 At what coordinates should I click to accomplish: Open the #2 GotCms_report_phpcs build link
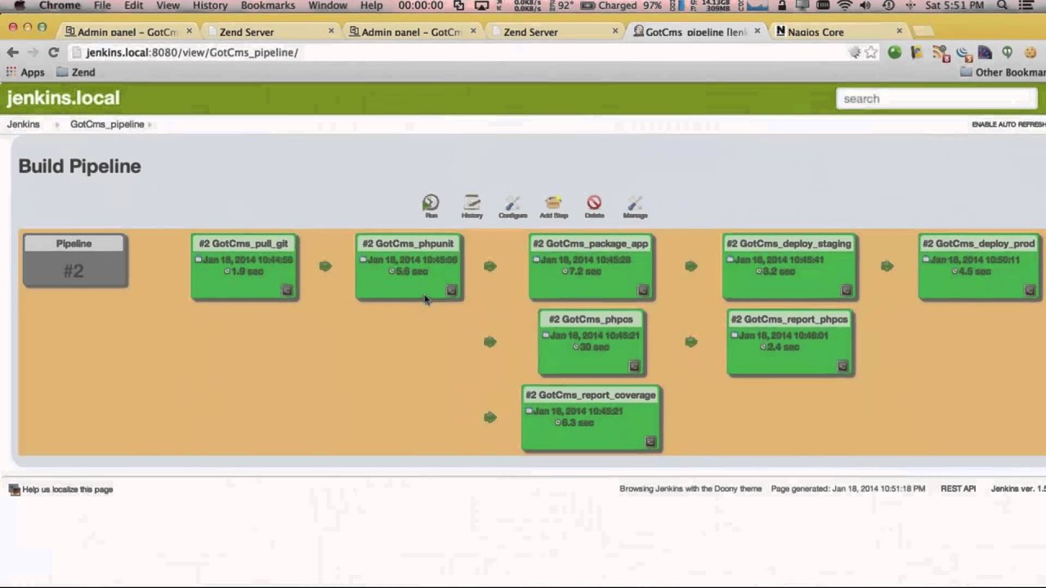[x=789, y=319]
